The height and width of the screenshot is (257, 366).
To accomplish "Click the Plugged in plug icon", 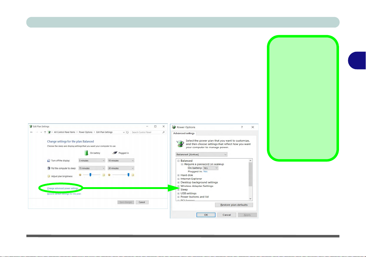I will (115, 153).
